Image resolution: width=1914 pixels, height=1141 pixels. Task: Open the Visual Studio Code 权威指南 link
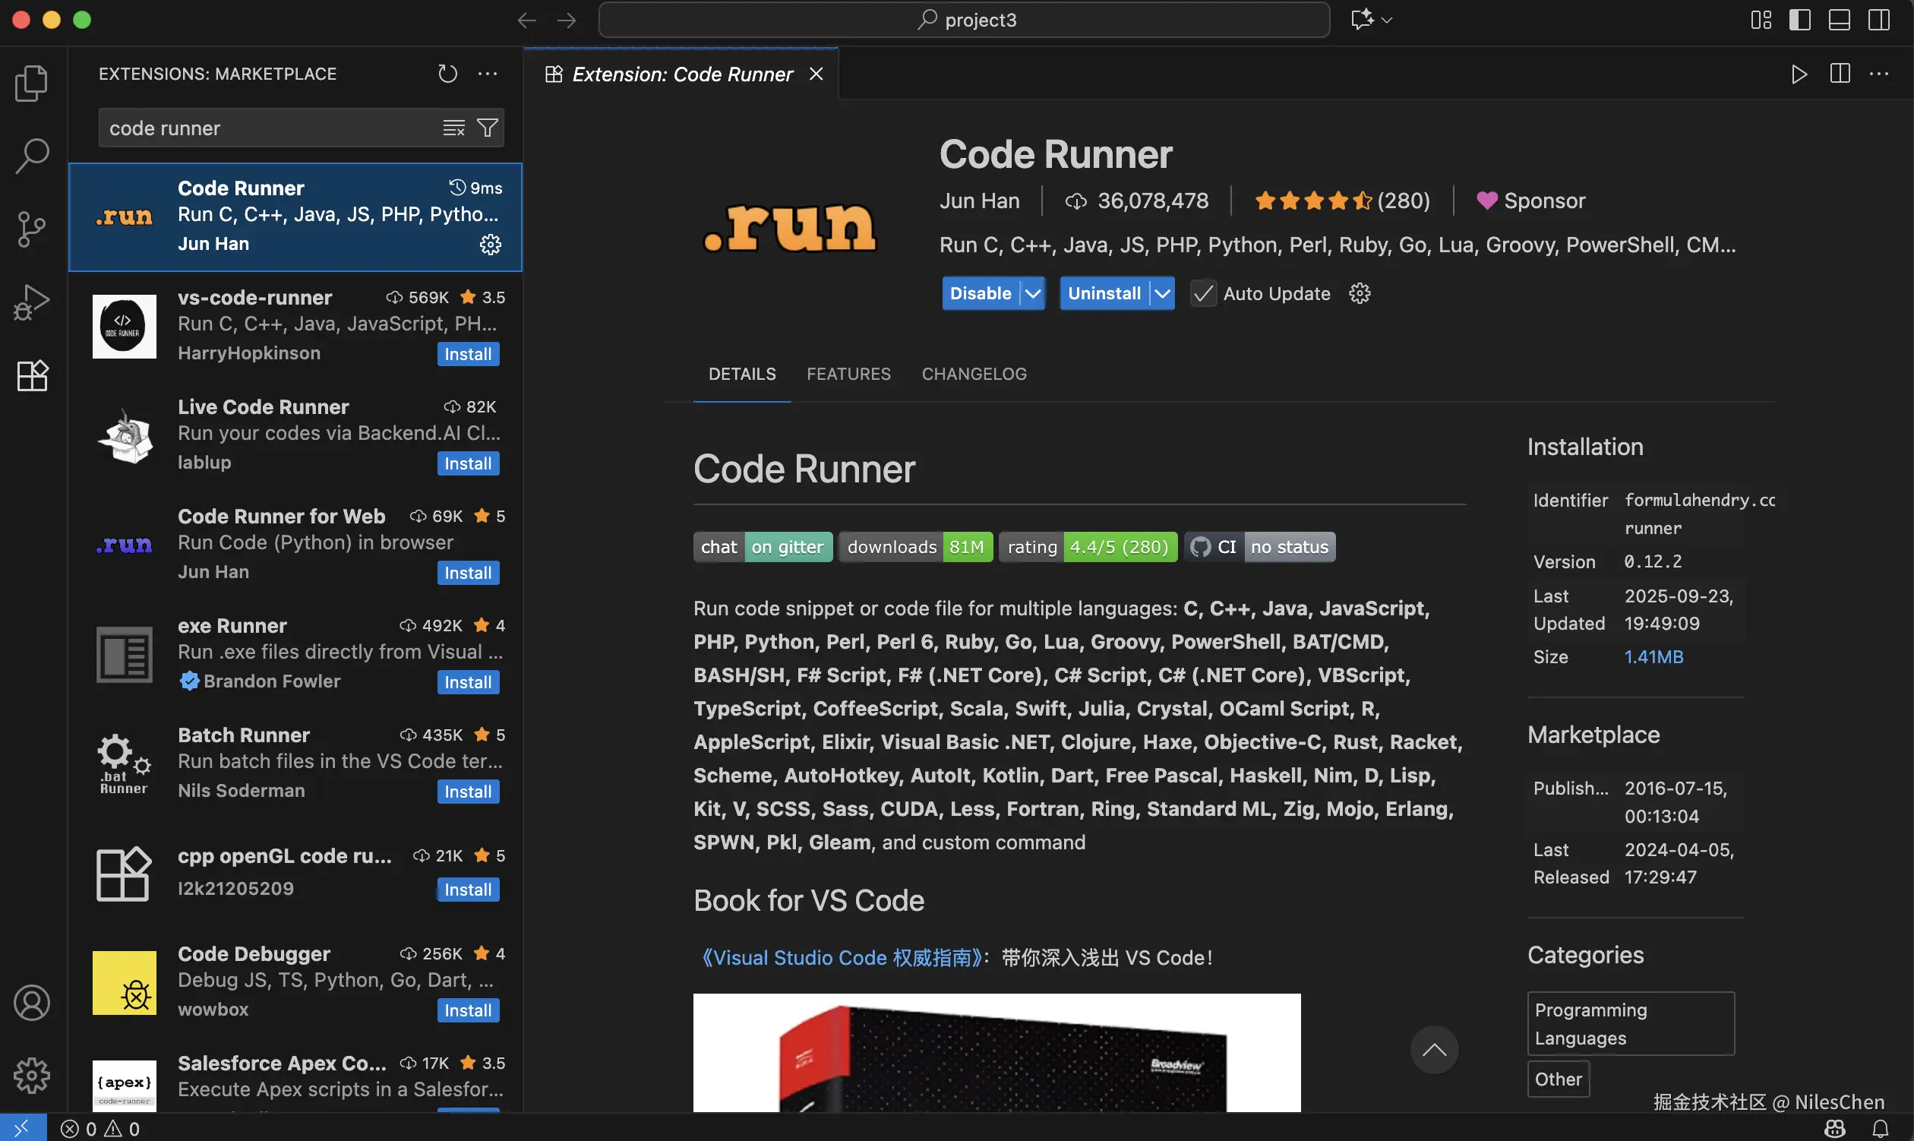tap(842, 957)
